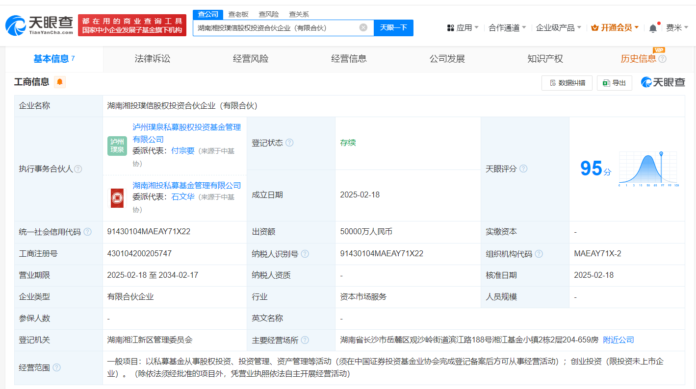Screen dimensions: 696x389
Task: Open the 附近公司 link
Action: click(618, 340)
